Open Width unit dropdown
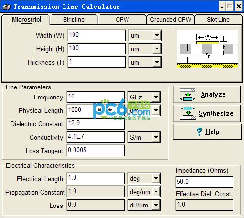244x218 pixels. 157,35
